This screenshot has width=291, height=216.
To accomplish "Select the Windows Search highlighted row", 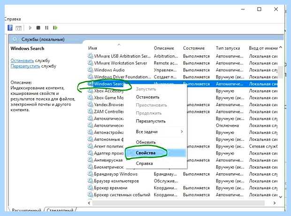I will click(x=183, y=84).
